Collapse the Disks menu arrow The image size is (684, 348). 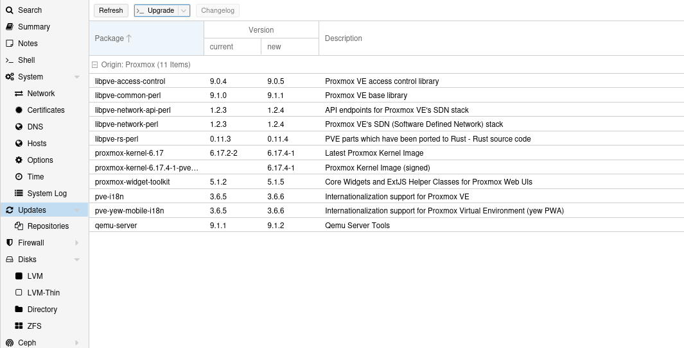[77, 260]
